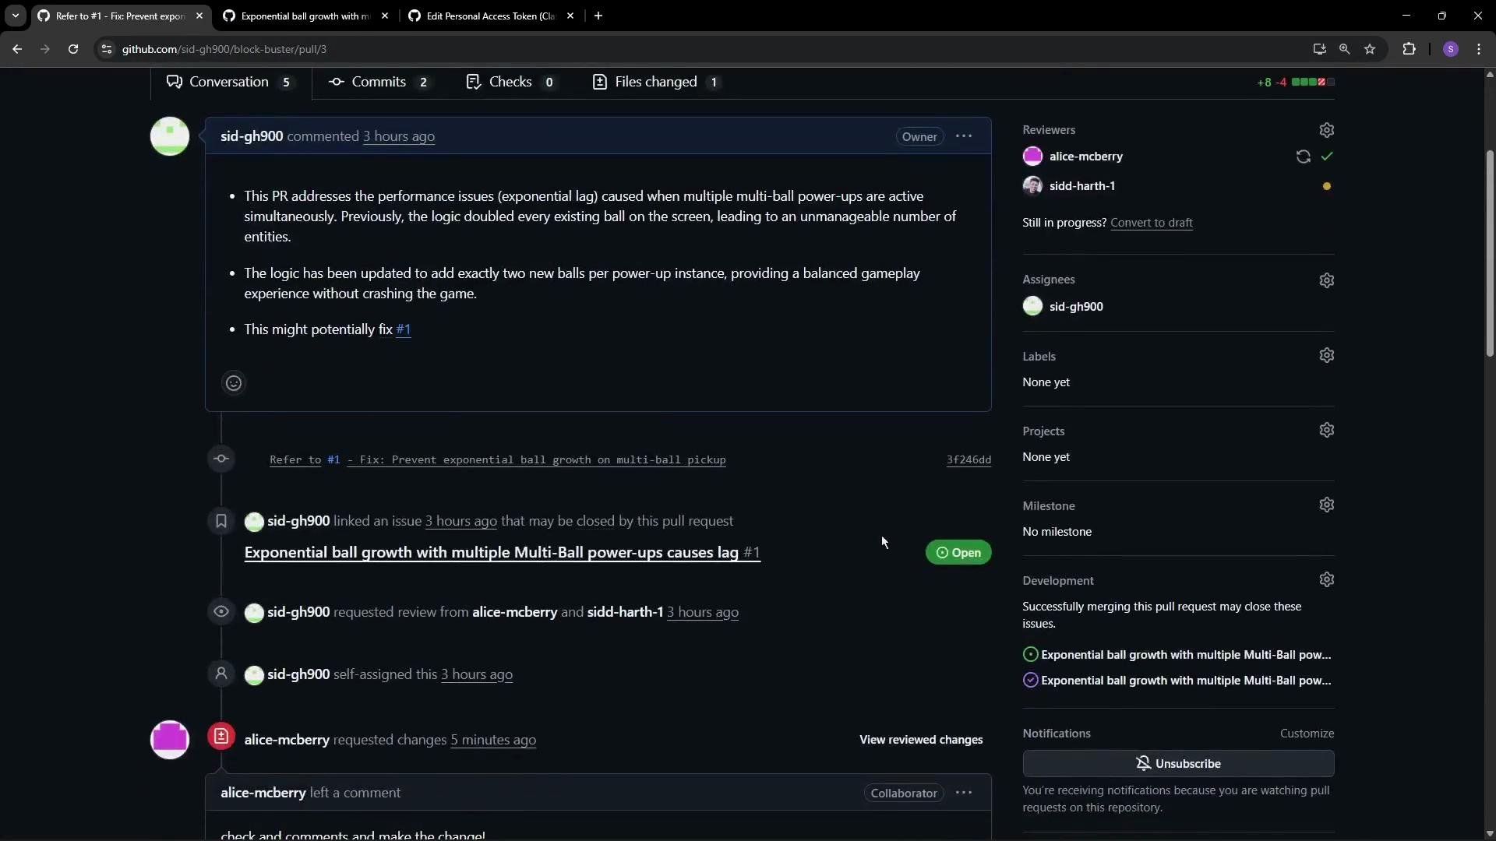This screenshot has width=1496, height=841.
Task: Close the Edit Personal Access Token tab
Action: tap(570, 16)
